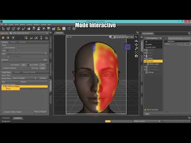
Task: Click the viewport pan control icon
Action: (x=136, y=45)
